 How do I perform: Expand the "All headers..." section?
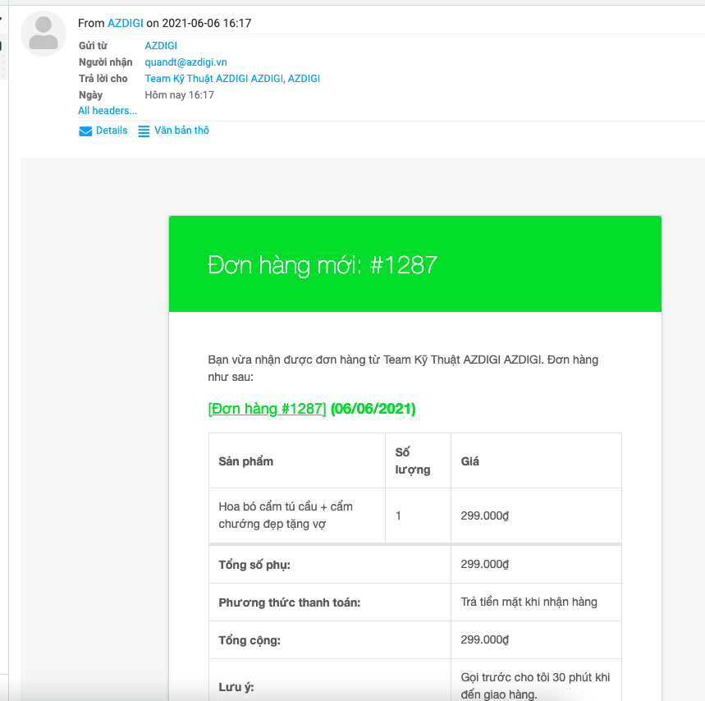click(x=108, y=110)
